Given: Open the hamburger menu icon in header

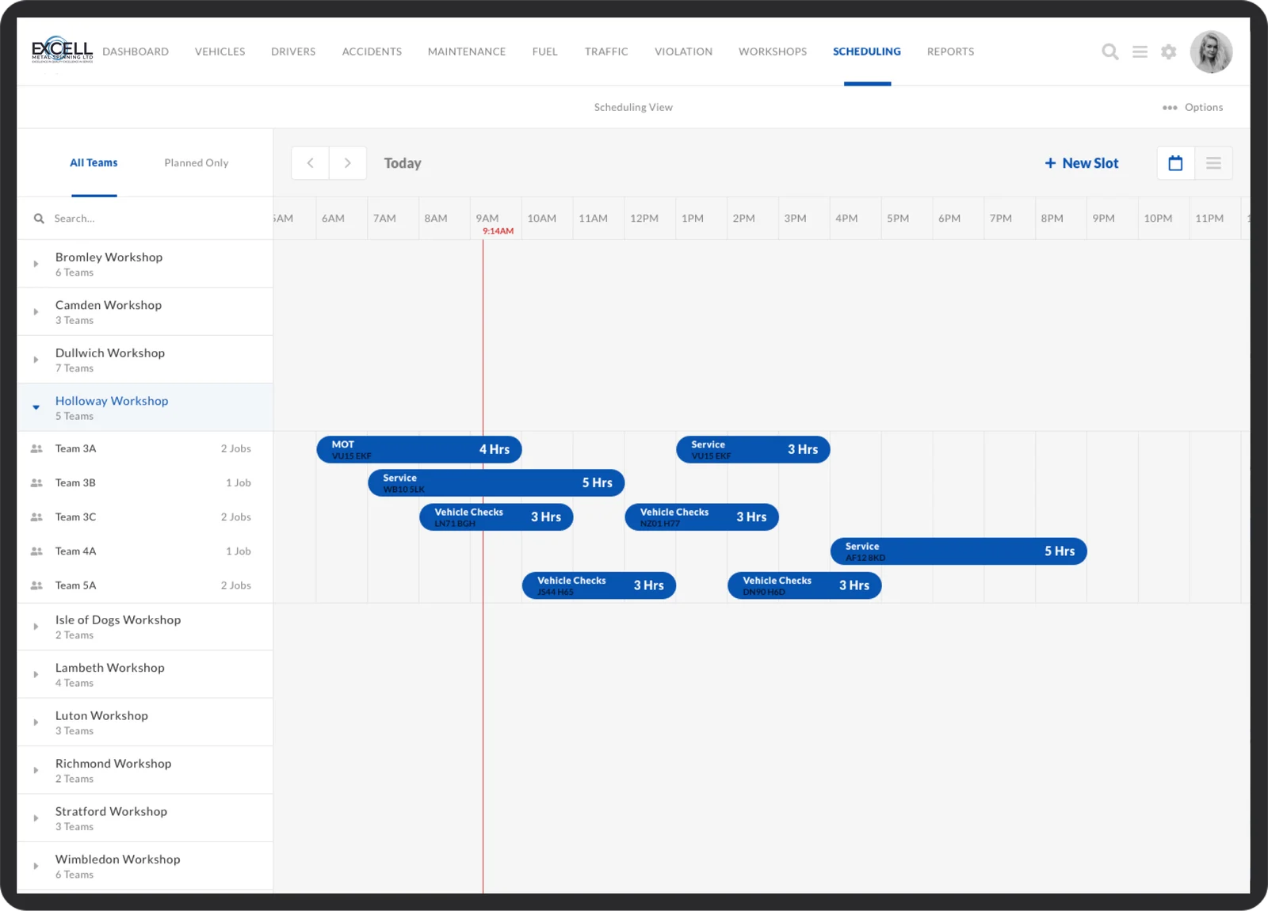Looking at the screenshot, I should tap(1140, 52).
